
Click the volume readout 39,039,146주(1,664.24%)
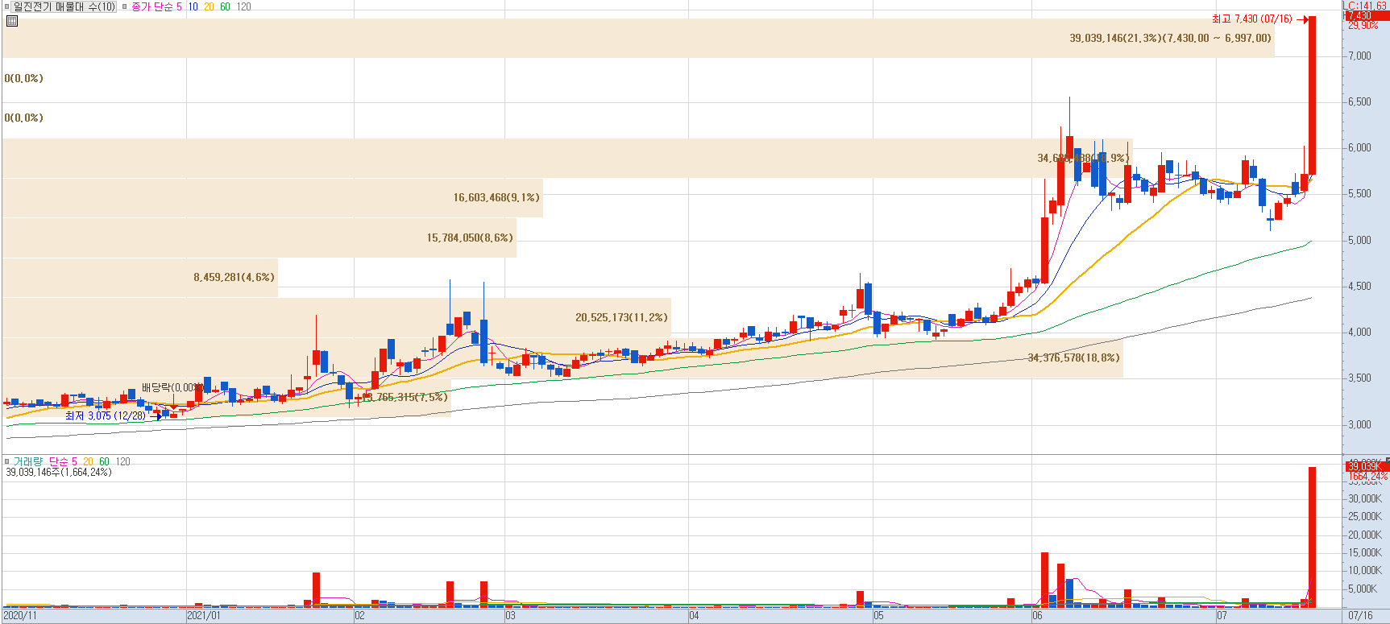tap(59, 472)
